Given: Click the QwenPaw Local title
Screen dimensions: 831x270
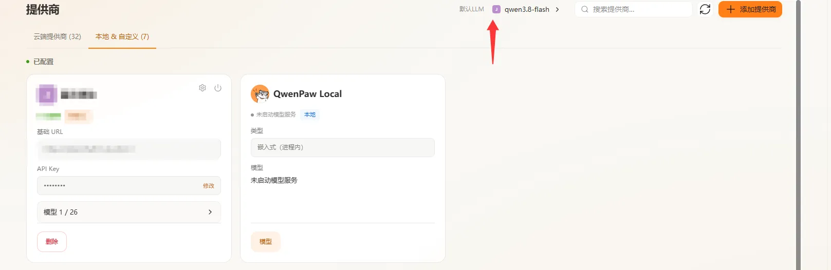Looking at the screenshot, I should (307, 94).
